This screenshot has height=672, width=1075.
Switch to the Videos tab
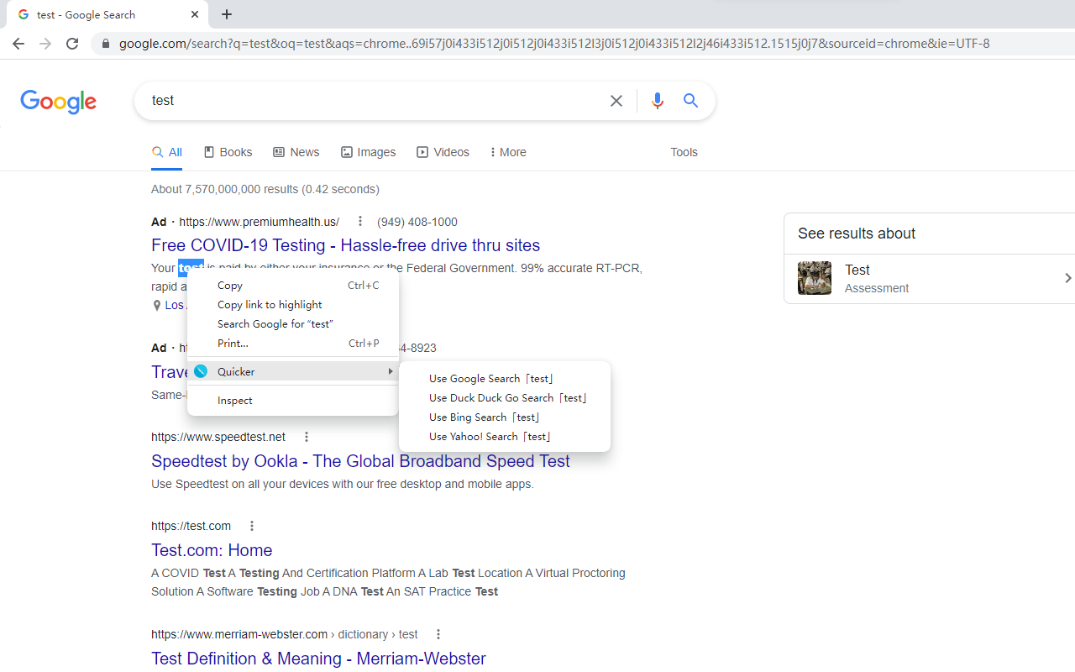(443, 152)
